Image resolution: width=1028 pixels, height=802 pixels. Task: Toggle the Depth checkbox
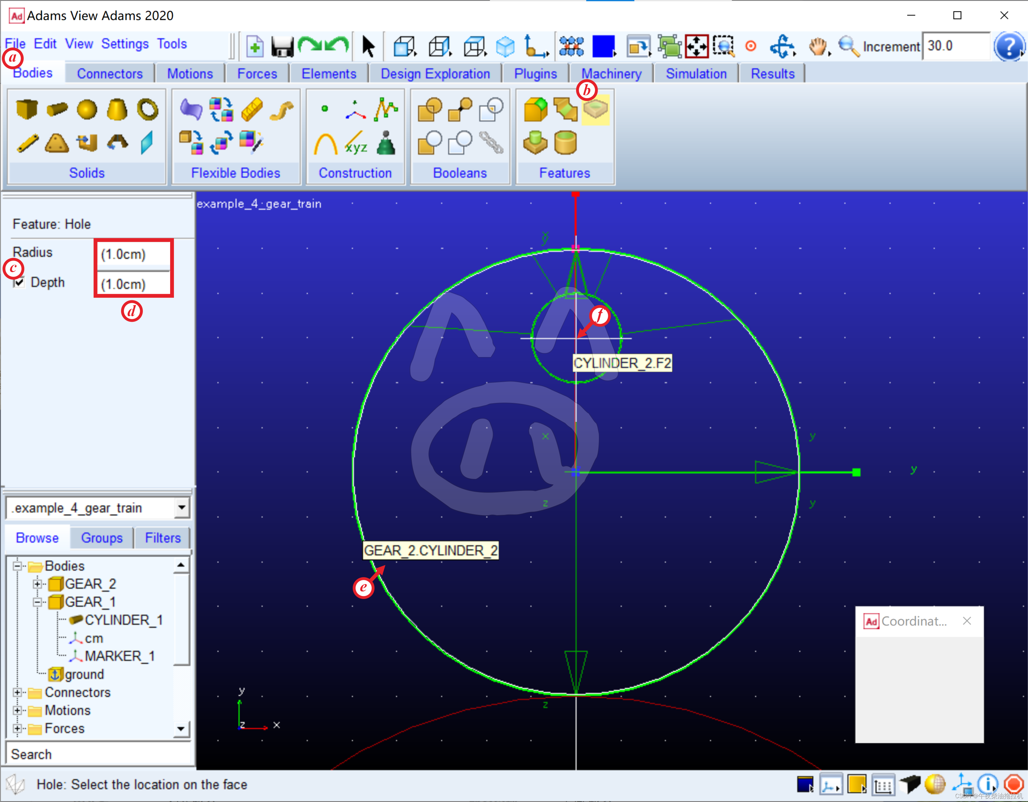point(19,282)
